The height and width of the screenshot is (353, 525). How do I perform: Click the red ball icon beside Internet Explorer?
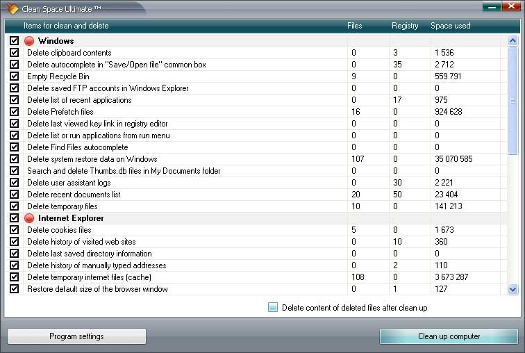tap(29, 218)
